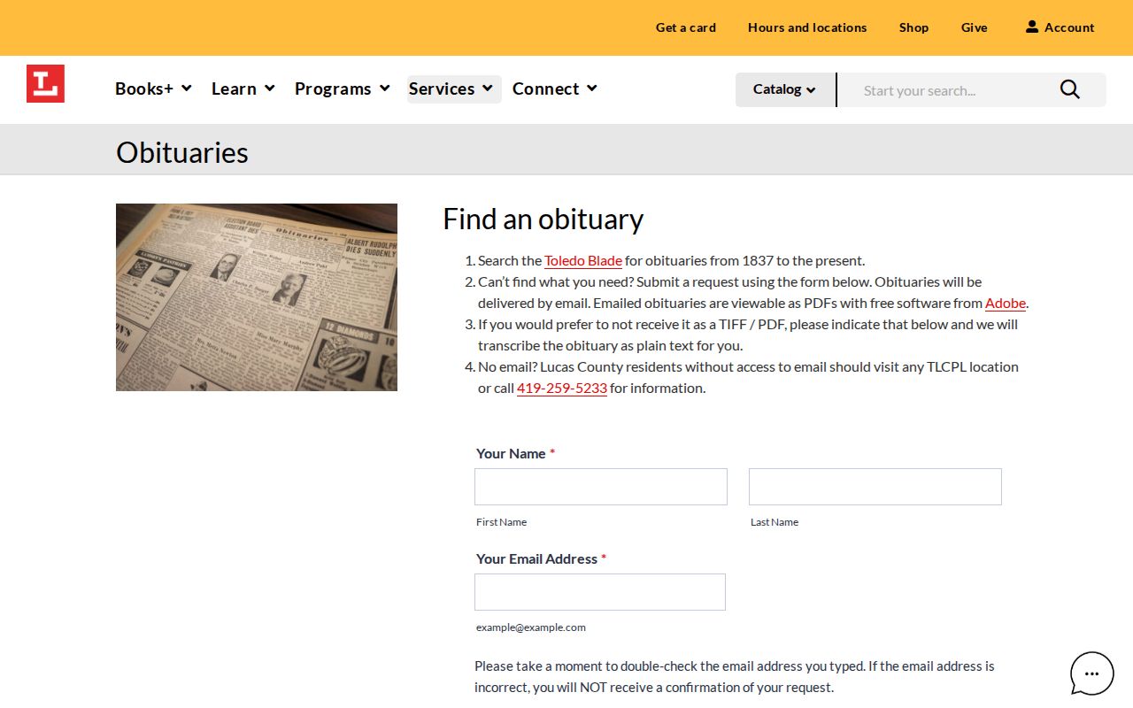This screenshot has height=708, width=1133.
Task: Open the Toledo Blade link
Action: point(583,260)
